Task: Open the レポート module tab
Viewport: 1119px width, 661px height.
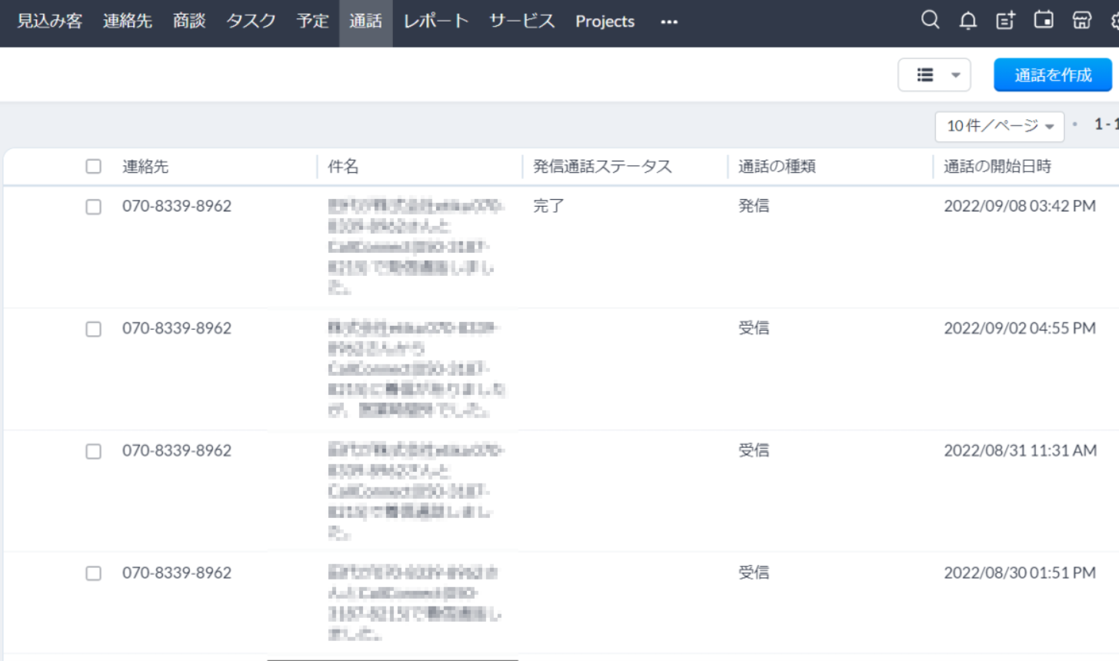Action: 436,22
